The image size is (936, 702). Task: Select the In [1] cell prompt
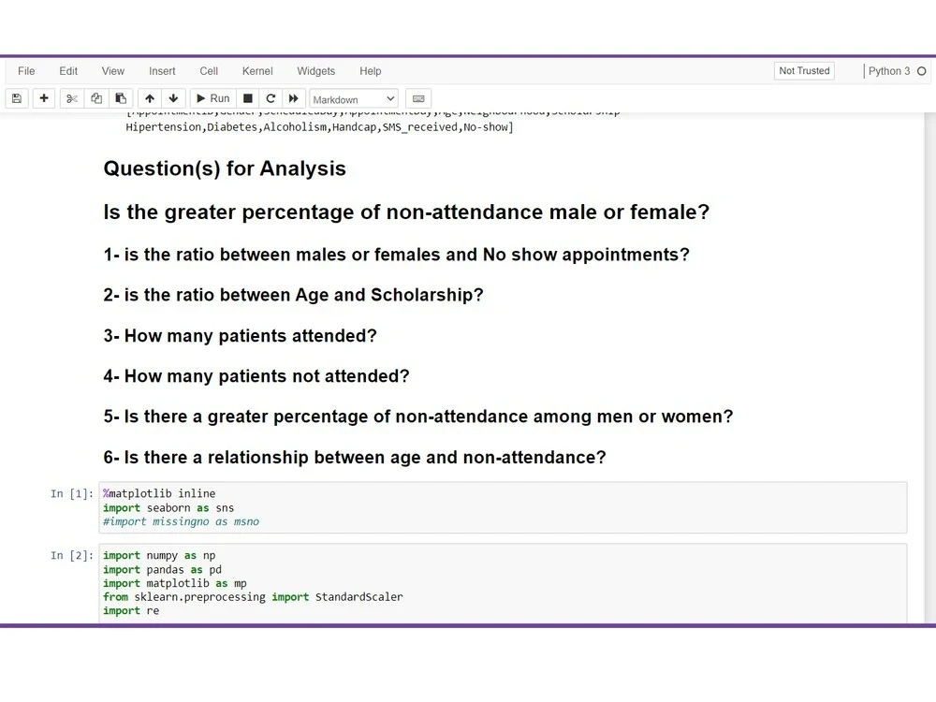point(72,493)
